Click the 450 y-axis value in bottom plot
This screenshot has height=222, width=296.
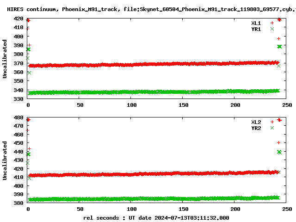click(x=18, y=143)
